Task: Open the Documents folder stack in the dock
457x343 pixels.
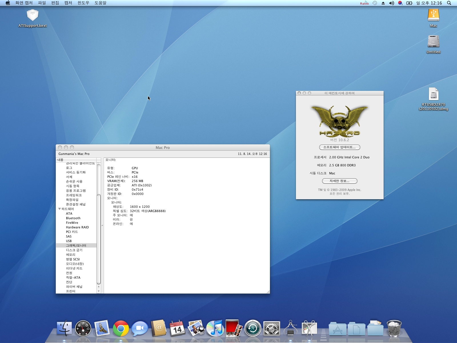Action: click(356, 329)
